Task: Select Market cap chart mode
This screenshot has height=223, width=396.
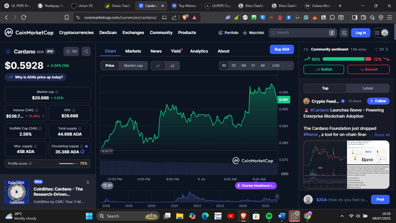Action: pyautogui.click(x=133, y=66)
